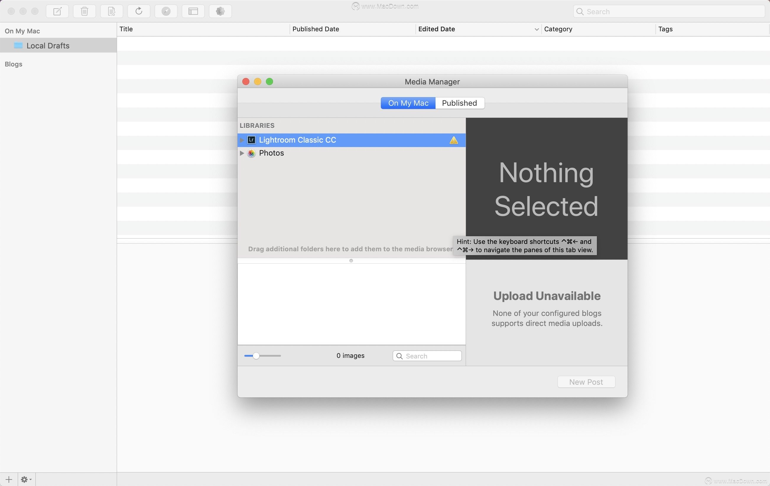The height and width of the screenshot is (486, 770).
Task: Select Lightroom Classic CC library row
Action: click(x=351, y=140)
